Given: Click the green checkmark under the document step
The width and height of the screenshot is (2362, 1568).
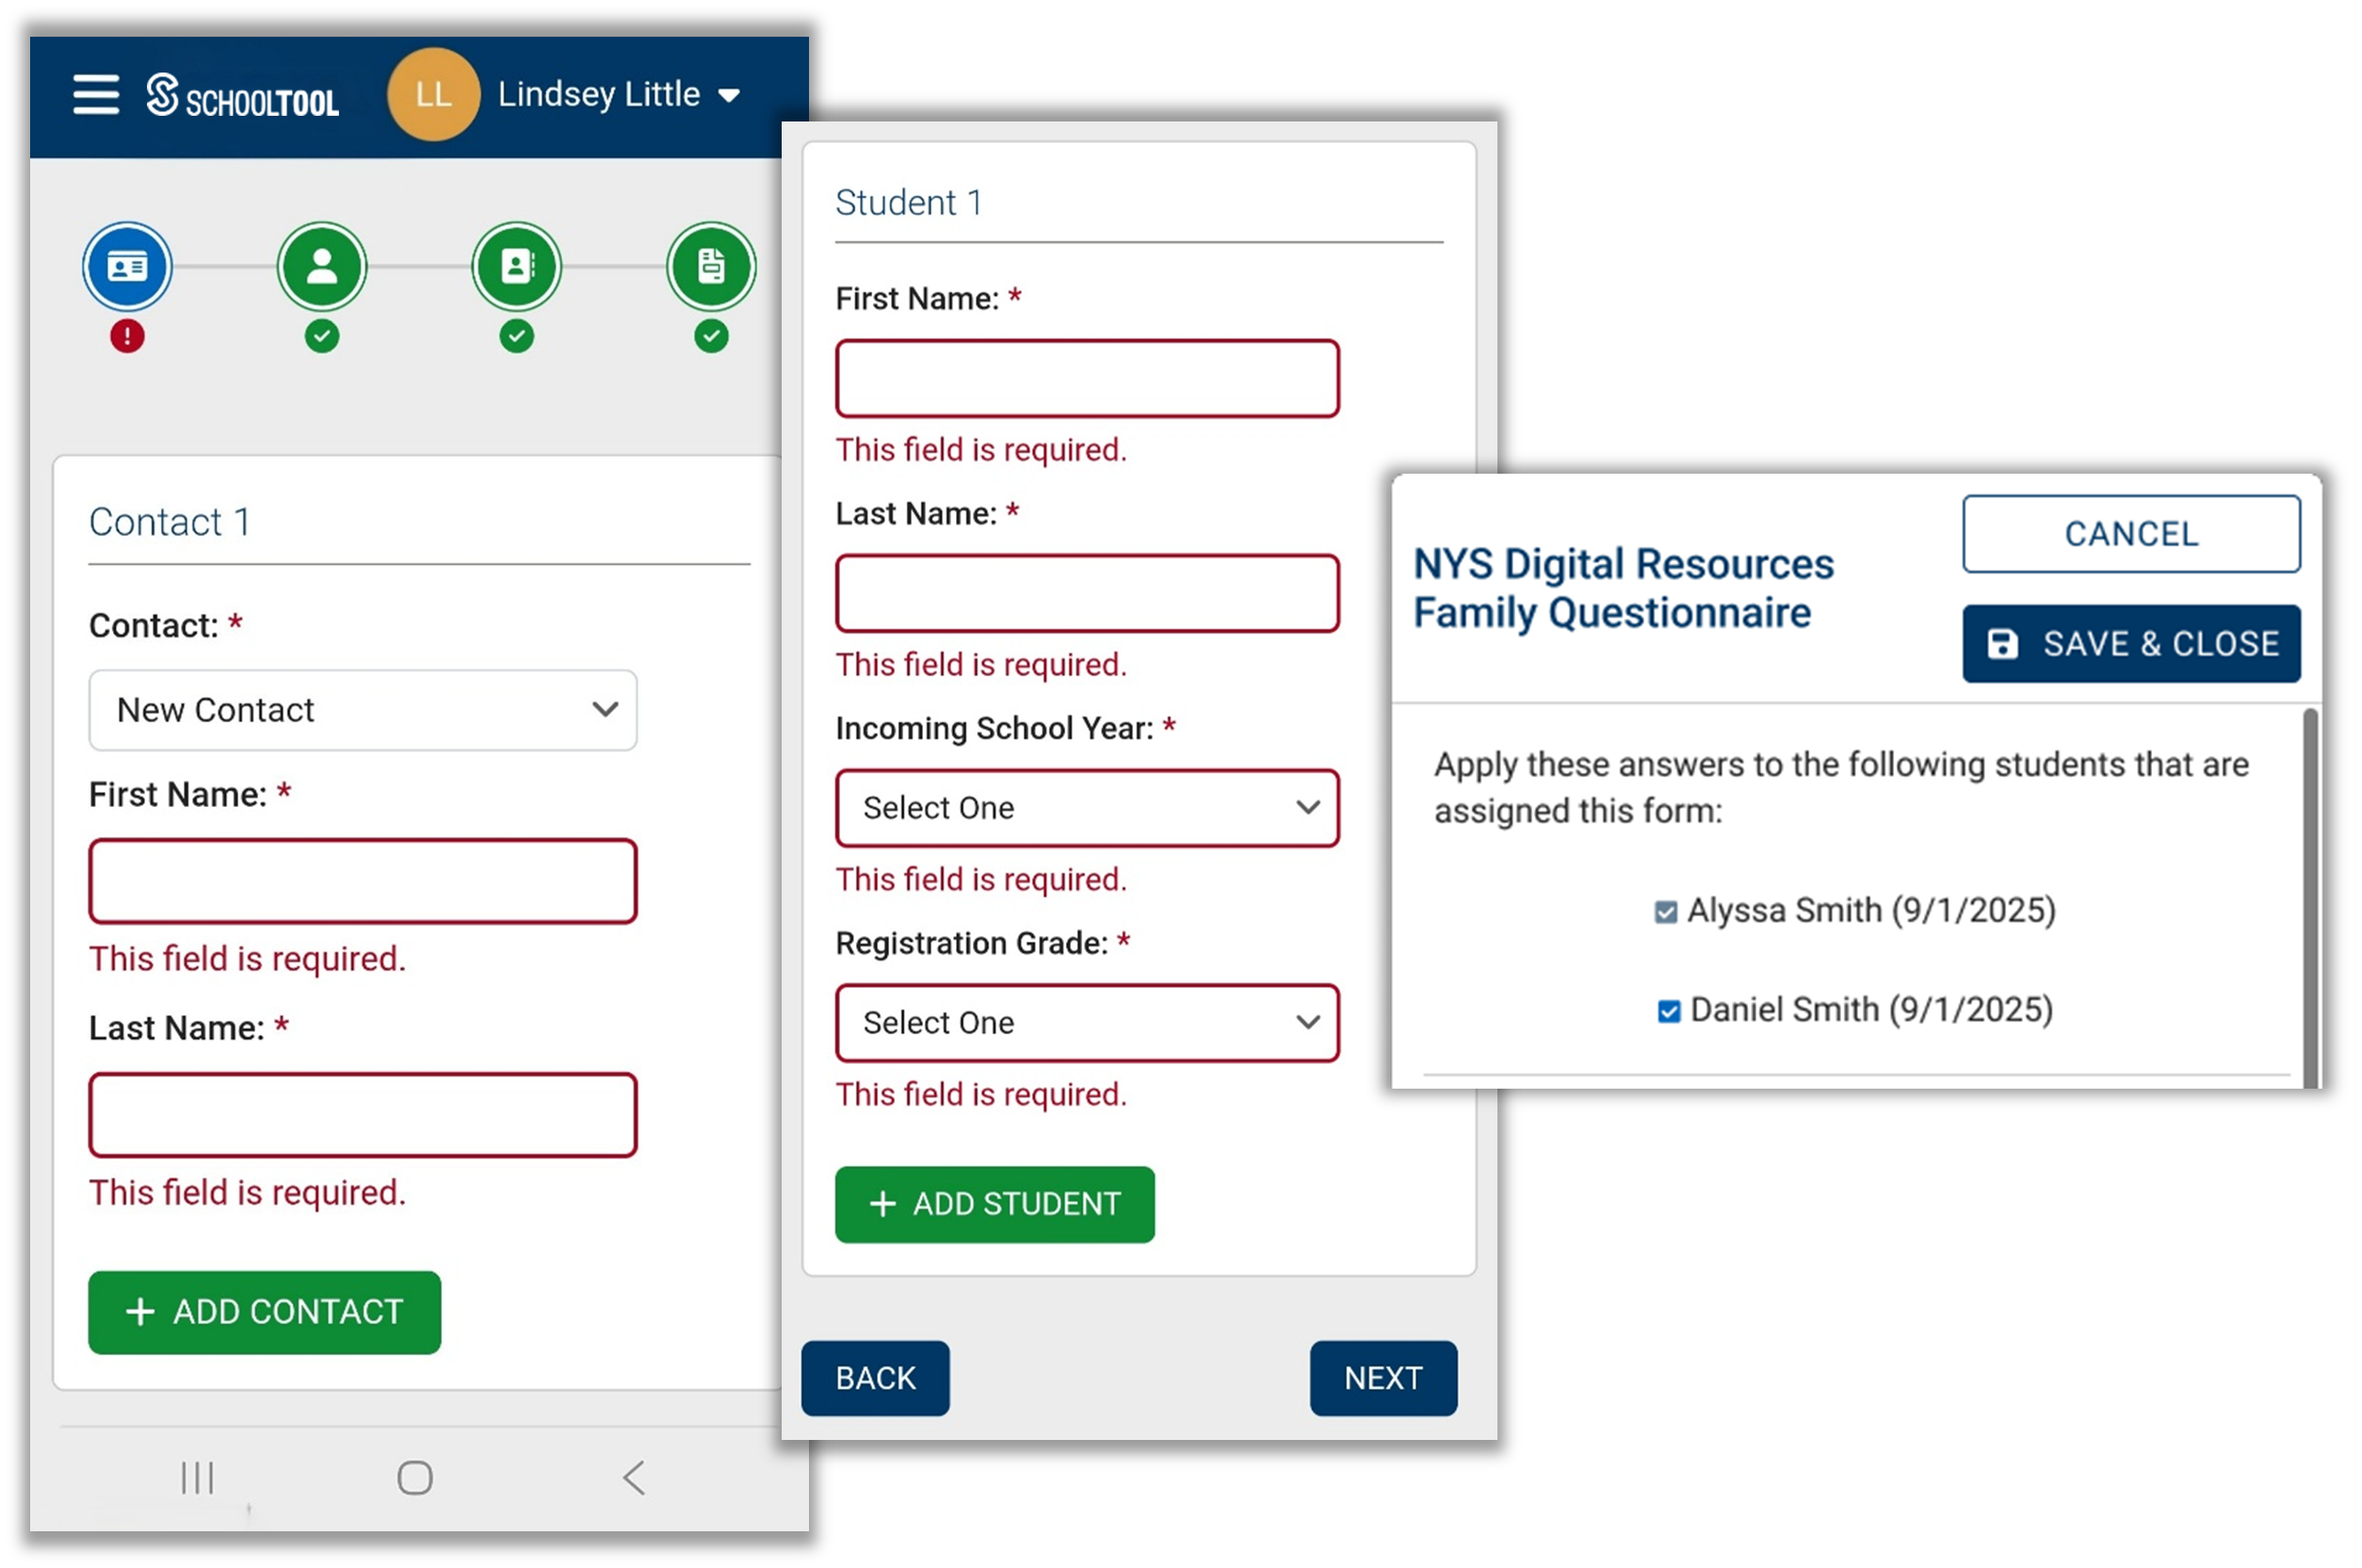Looking at the screenshot, I should point(711,337).
